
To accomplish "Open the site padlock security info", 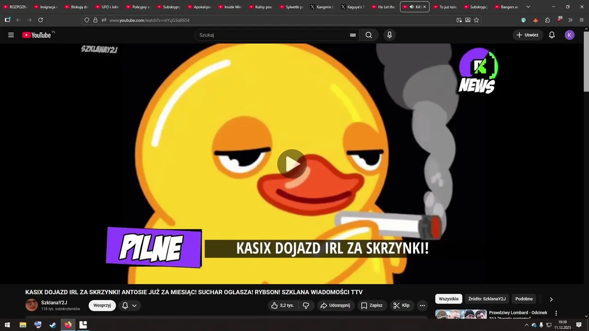I will click(95, 20).
